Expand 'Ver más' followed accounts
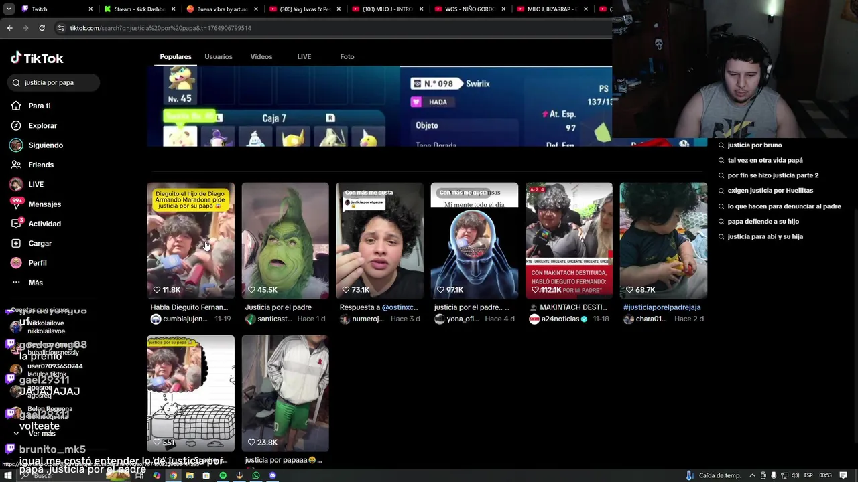Screen dimensions: 858x482 [x=34, y=434]
